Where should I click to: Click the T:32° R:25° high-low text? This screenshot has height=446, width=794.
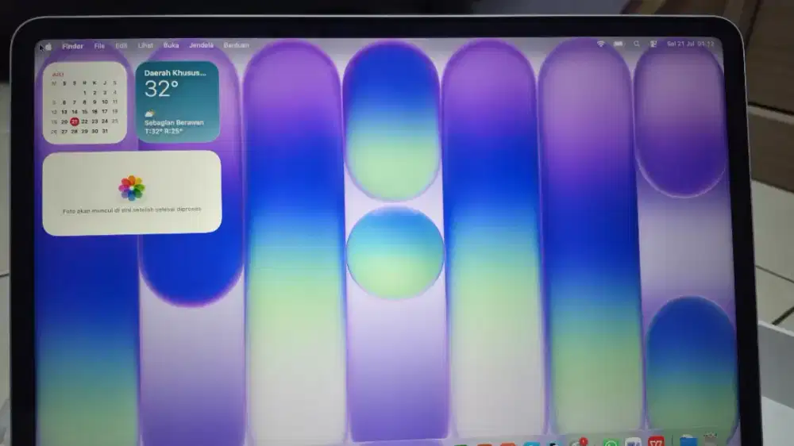(x=164, y=131)
